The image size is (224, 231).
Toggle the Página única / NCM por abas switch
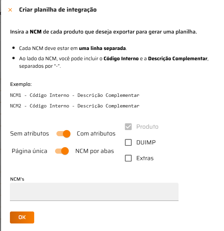point(62,151)
